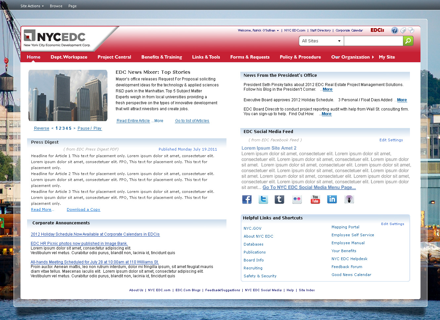The width and height of the screenshot is (440, 320).
Task: Click the NYCEDC logo
Action: (x=57, y=38)
